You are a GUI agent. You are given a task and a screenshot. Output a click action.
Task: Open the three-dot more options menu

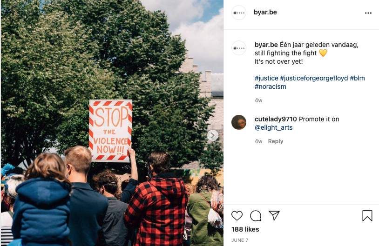pos(368,13)
